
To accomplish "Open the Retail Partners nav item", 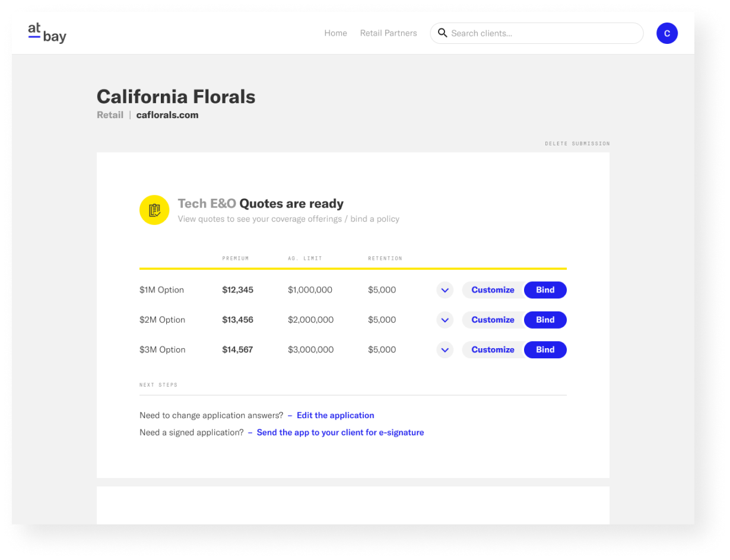I will pos(388,33).
